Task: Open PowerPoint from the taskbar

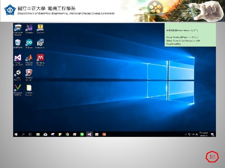Action: coord(104,134)
